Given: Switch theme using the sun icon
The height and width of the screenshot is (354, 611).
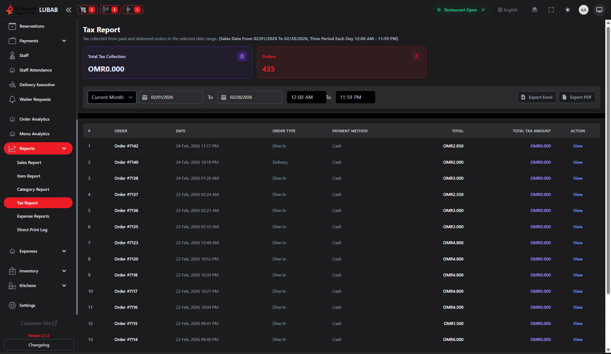Looking at the screenshot, I should [x=567, y=10].
